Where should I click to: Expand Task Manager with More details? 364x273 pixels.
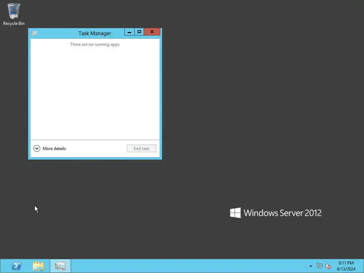49,148
